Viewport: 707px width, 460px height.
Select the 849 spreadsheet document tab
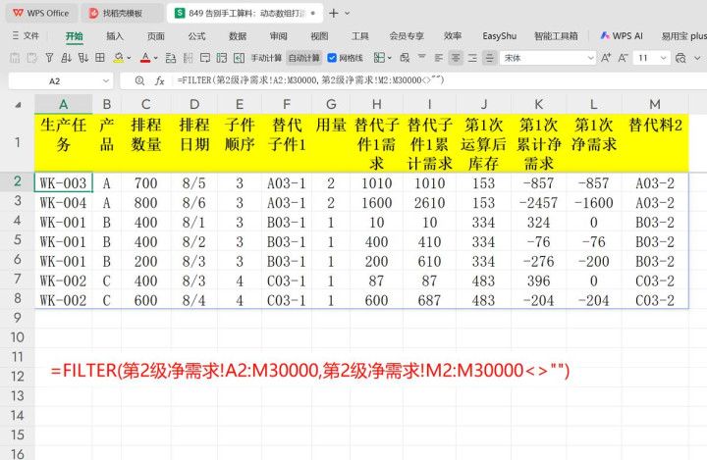point(245,13)
